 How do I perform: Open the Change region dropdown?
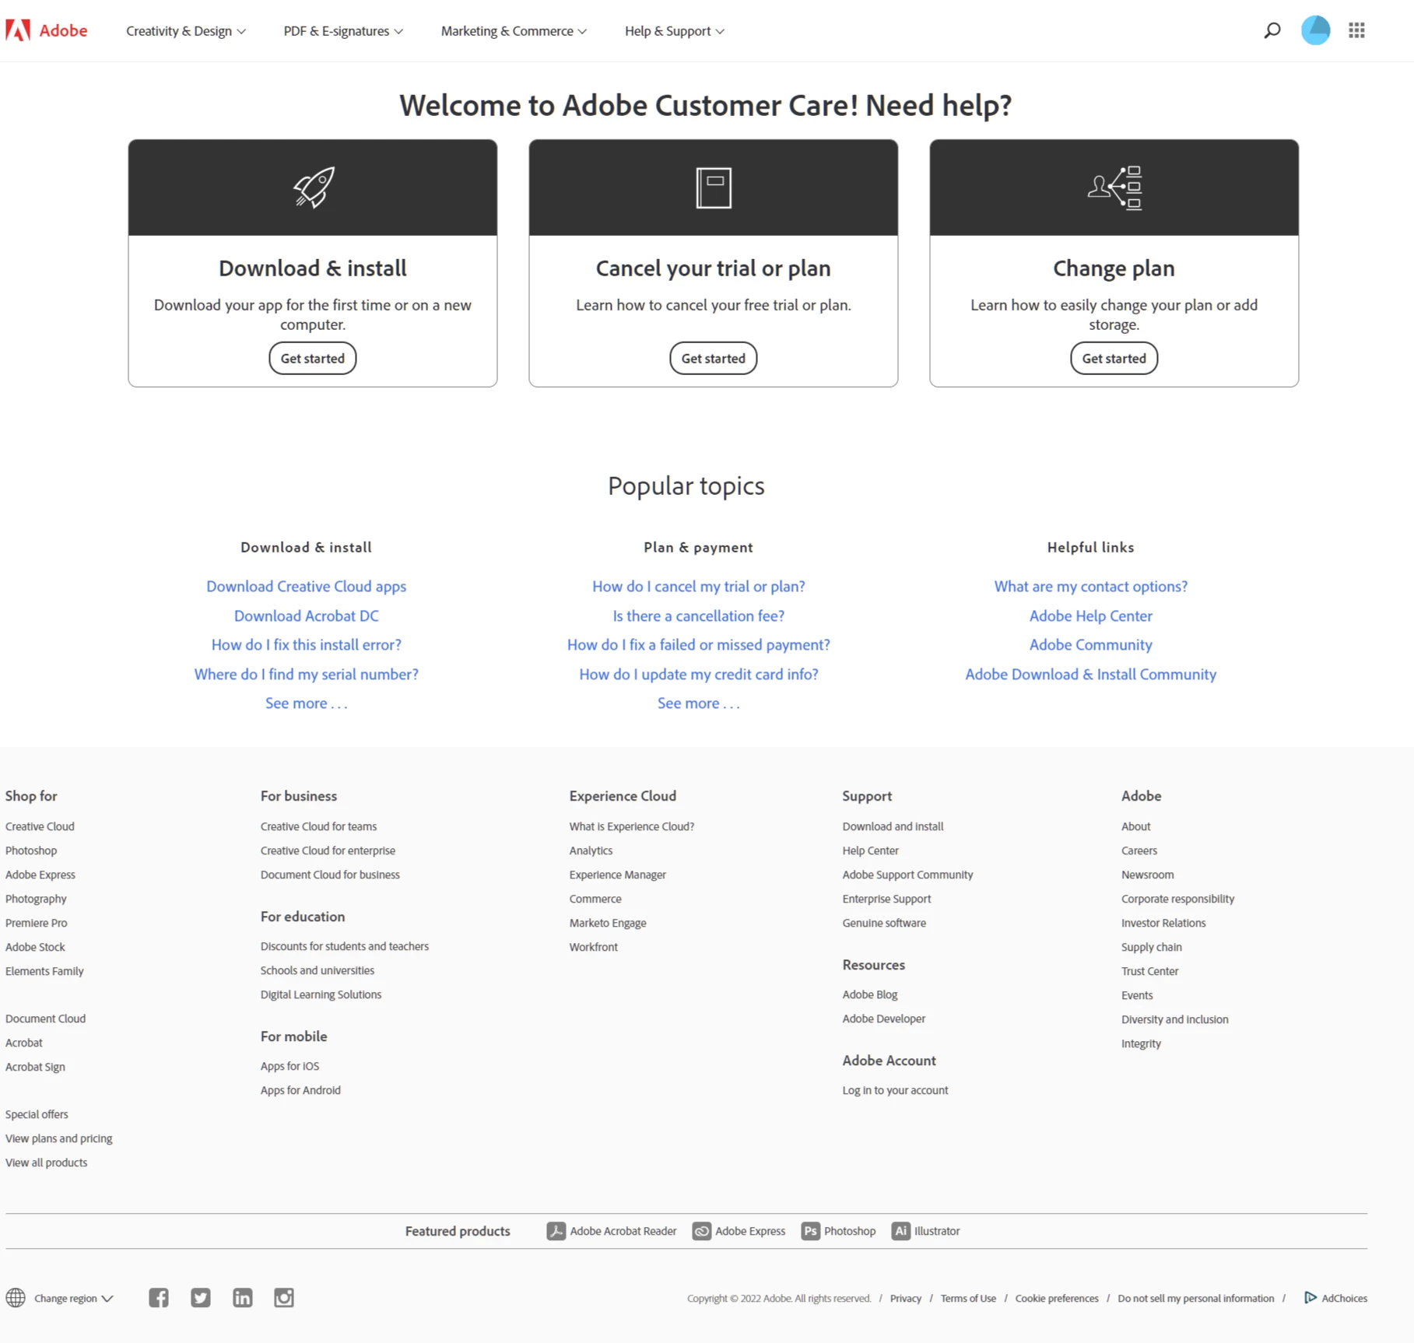[x=74, y=1299]
